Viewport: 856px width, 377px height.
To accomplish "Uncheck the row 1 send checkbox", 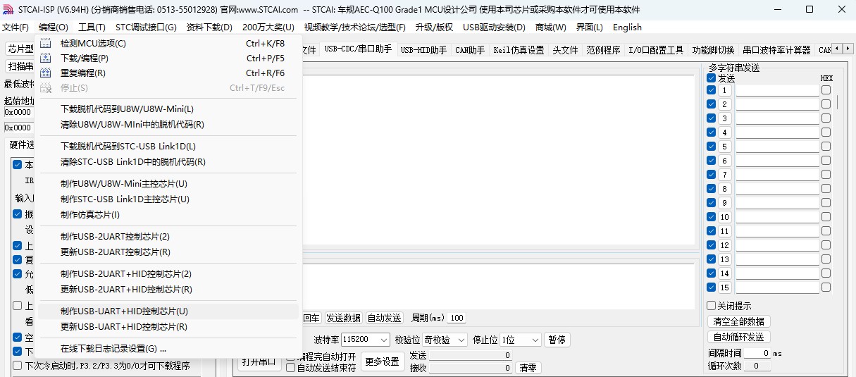I will coord(711,90).
